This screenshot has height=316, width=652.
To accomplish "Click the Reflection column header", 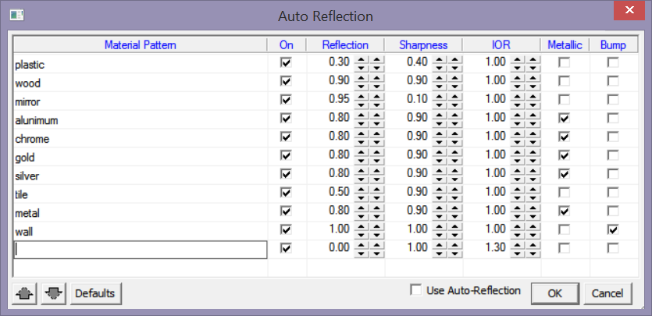I will [345, 45].
